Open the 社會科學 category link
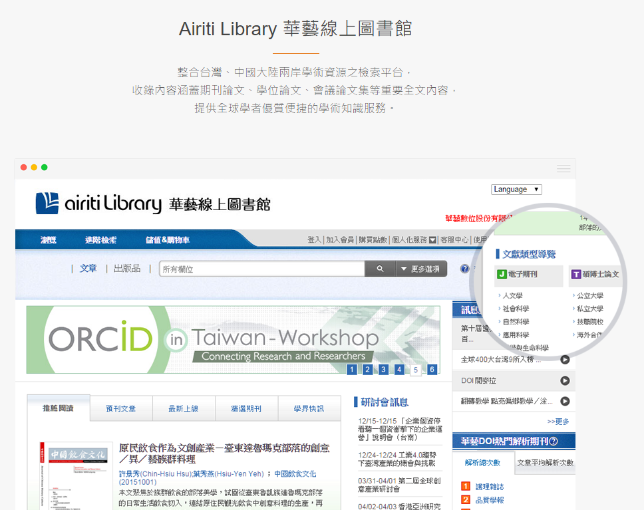Viewport: 644px width, 510px height. coord(516,309)
